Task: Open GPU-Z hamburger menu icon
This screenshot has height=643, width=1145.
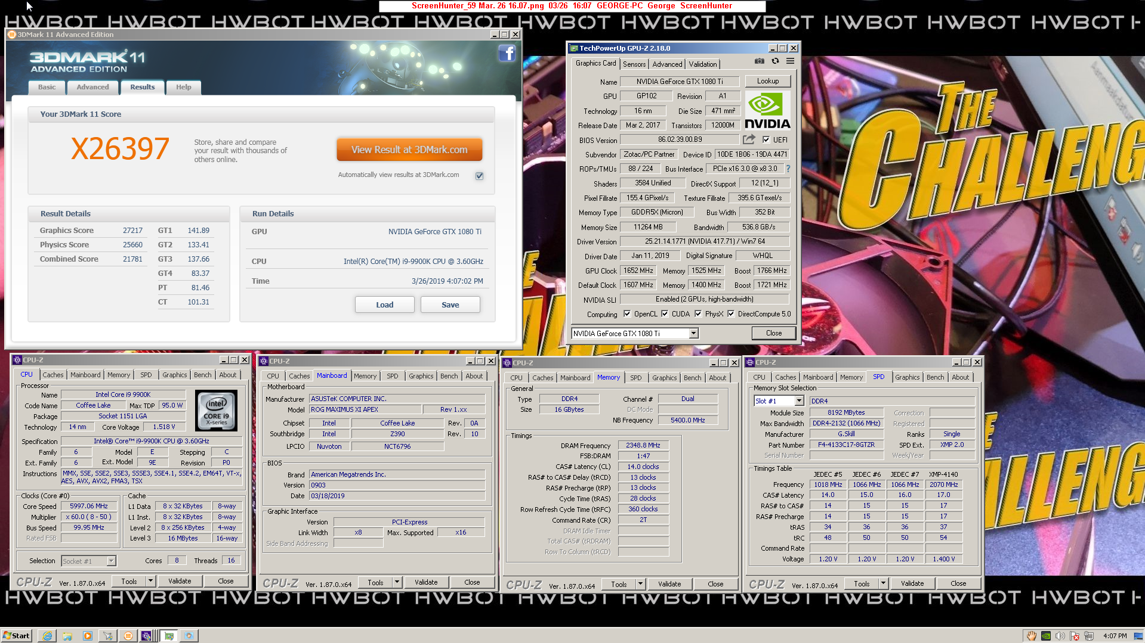Action: coord(790,61)
